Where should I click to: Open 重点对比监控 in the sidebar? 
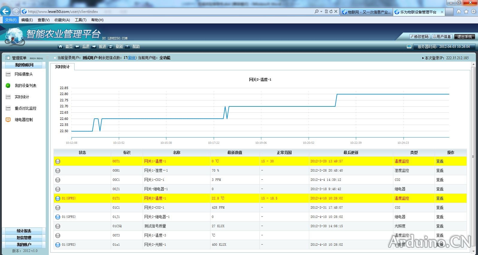25,108
